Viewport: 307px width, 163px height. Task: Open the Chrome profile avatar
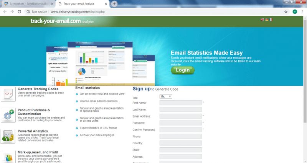[x=295, y=12]
